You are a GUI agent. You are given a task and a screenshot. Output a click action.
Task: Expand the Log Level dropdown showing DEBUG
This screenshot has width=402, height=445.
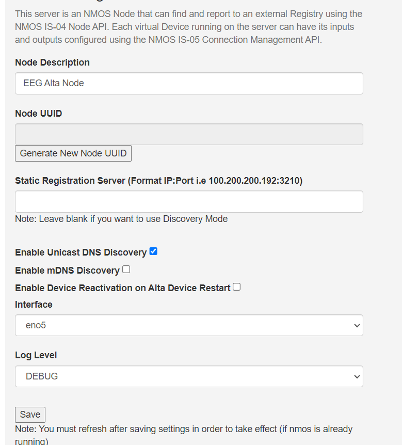point(189,376)
